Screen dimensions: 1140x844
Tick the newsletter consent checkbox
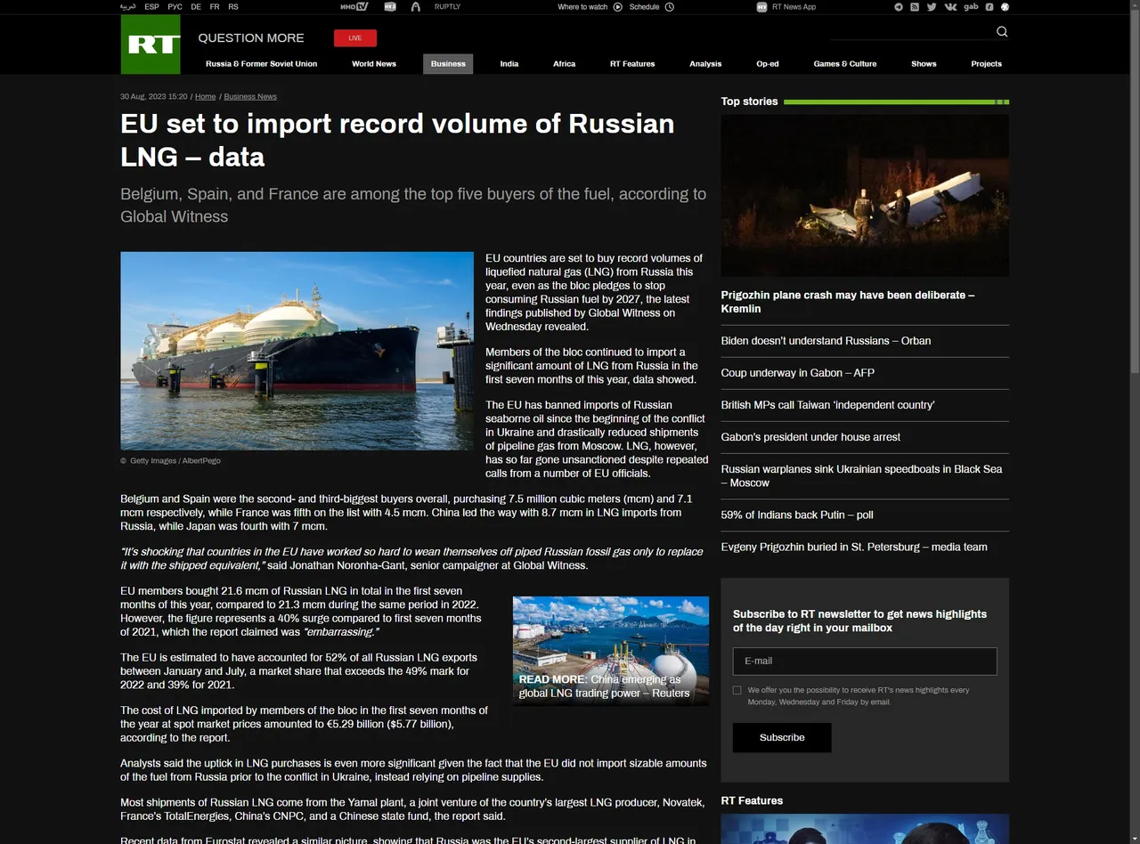(737, 690)
